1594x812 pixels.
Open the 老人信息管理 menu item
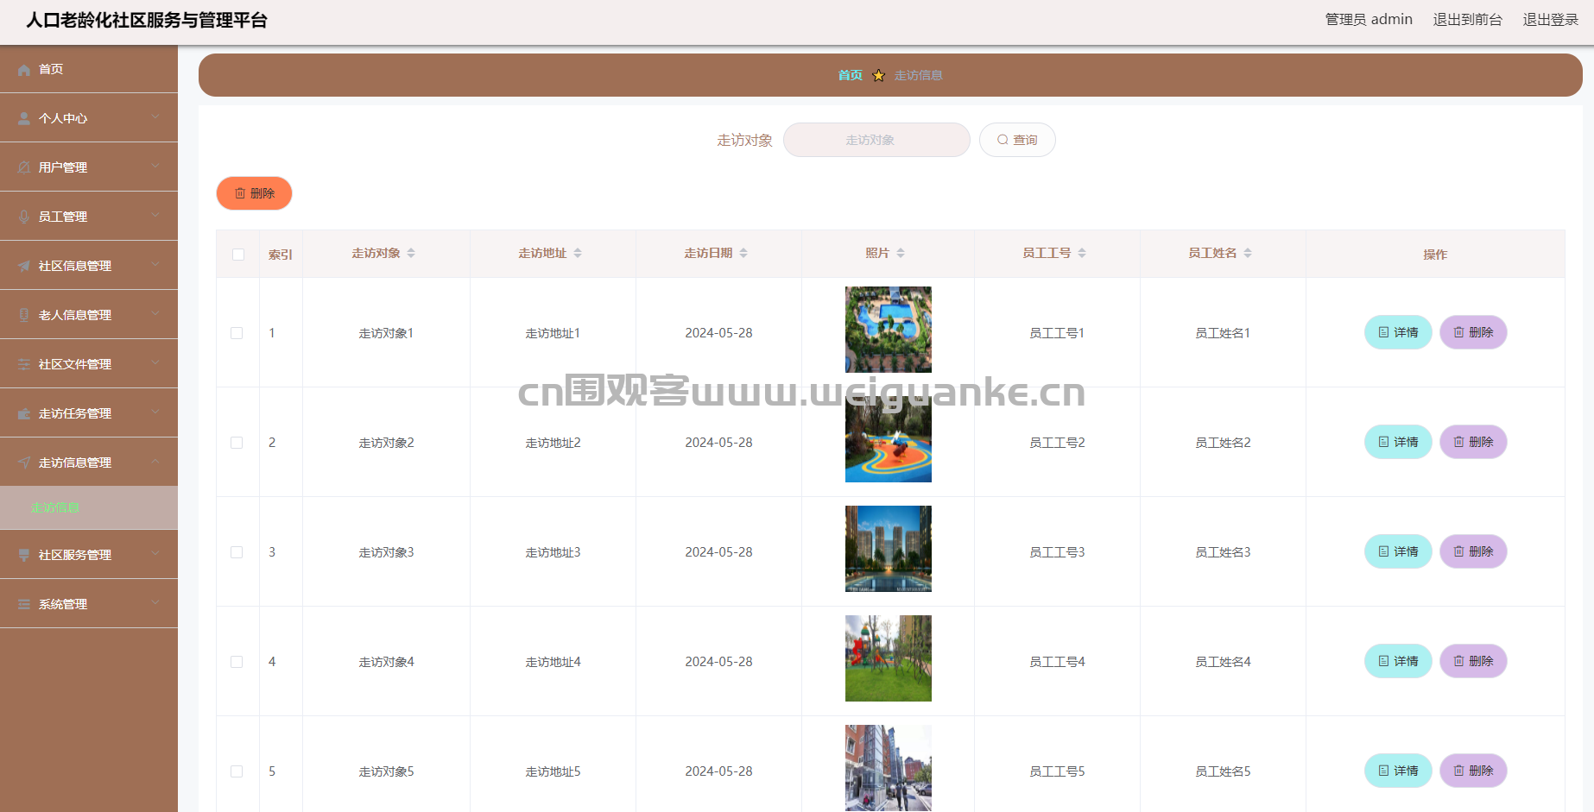(x=75, y=315)
